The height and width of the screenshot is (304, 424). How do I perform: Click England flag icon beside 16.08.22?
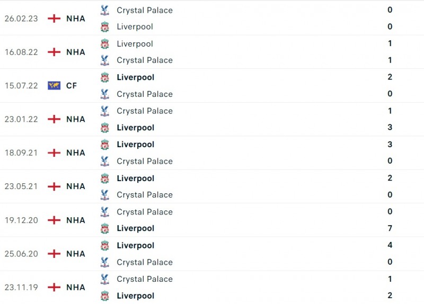coord(54,52)
